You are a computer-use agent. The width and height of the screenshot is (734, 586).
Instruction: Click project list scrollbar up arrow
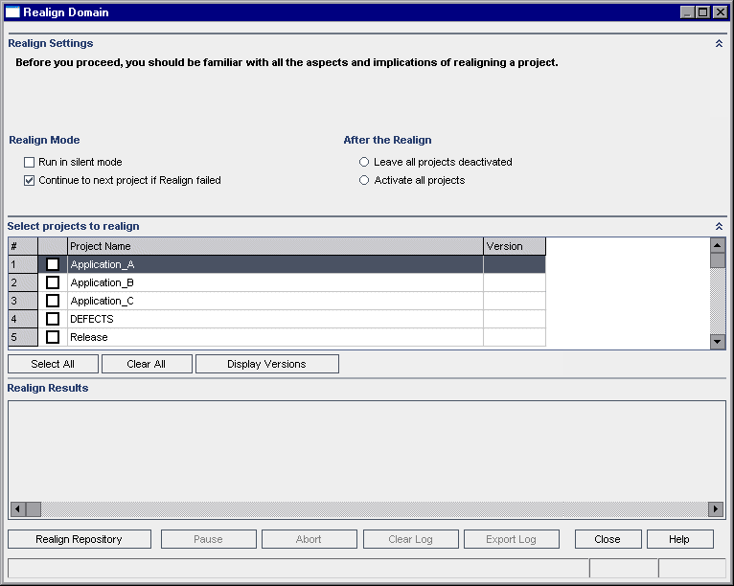(717, 245)
